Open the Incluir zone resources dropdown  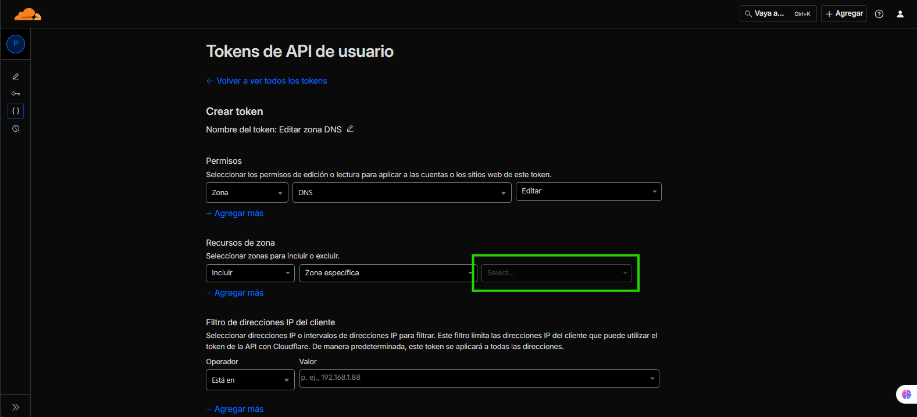(250, 273)
